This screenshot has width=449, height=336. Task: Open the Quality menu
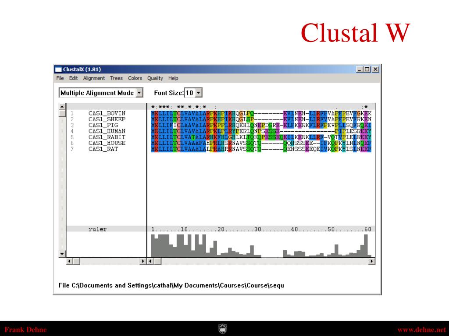[155, 78]
